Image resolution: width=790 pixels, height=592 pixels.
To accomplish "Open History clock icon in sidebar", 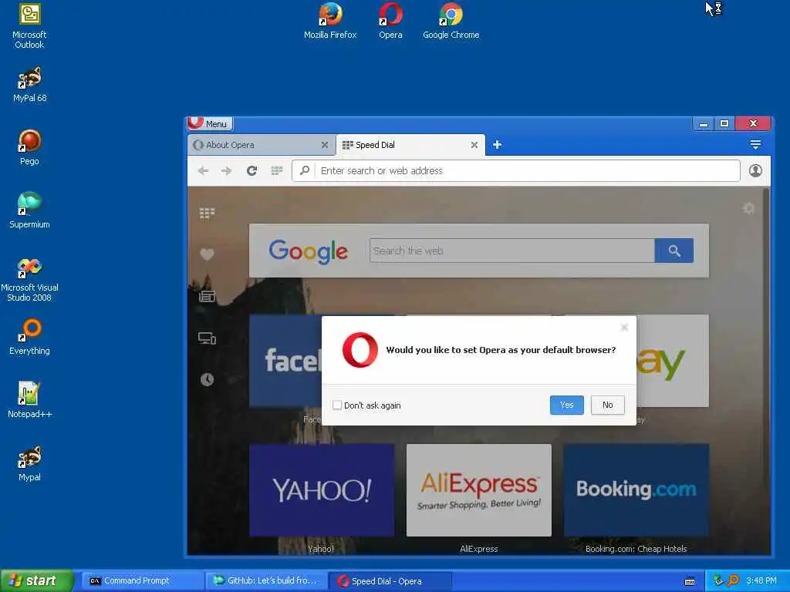I will point(207,379).
